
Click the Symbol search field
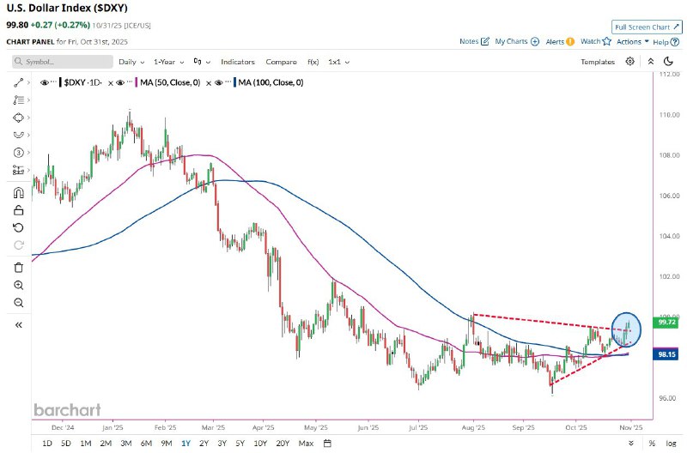pyautogui.click(x=62, y=62)
